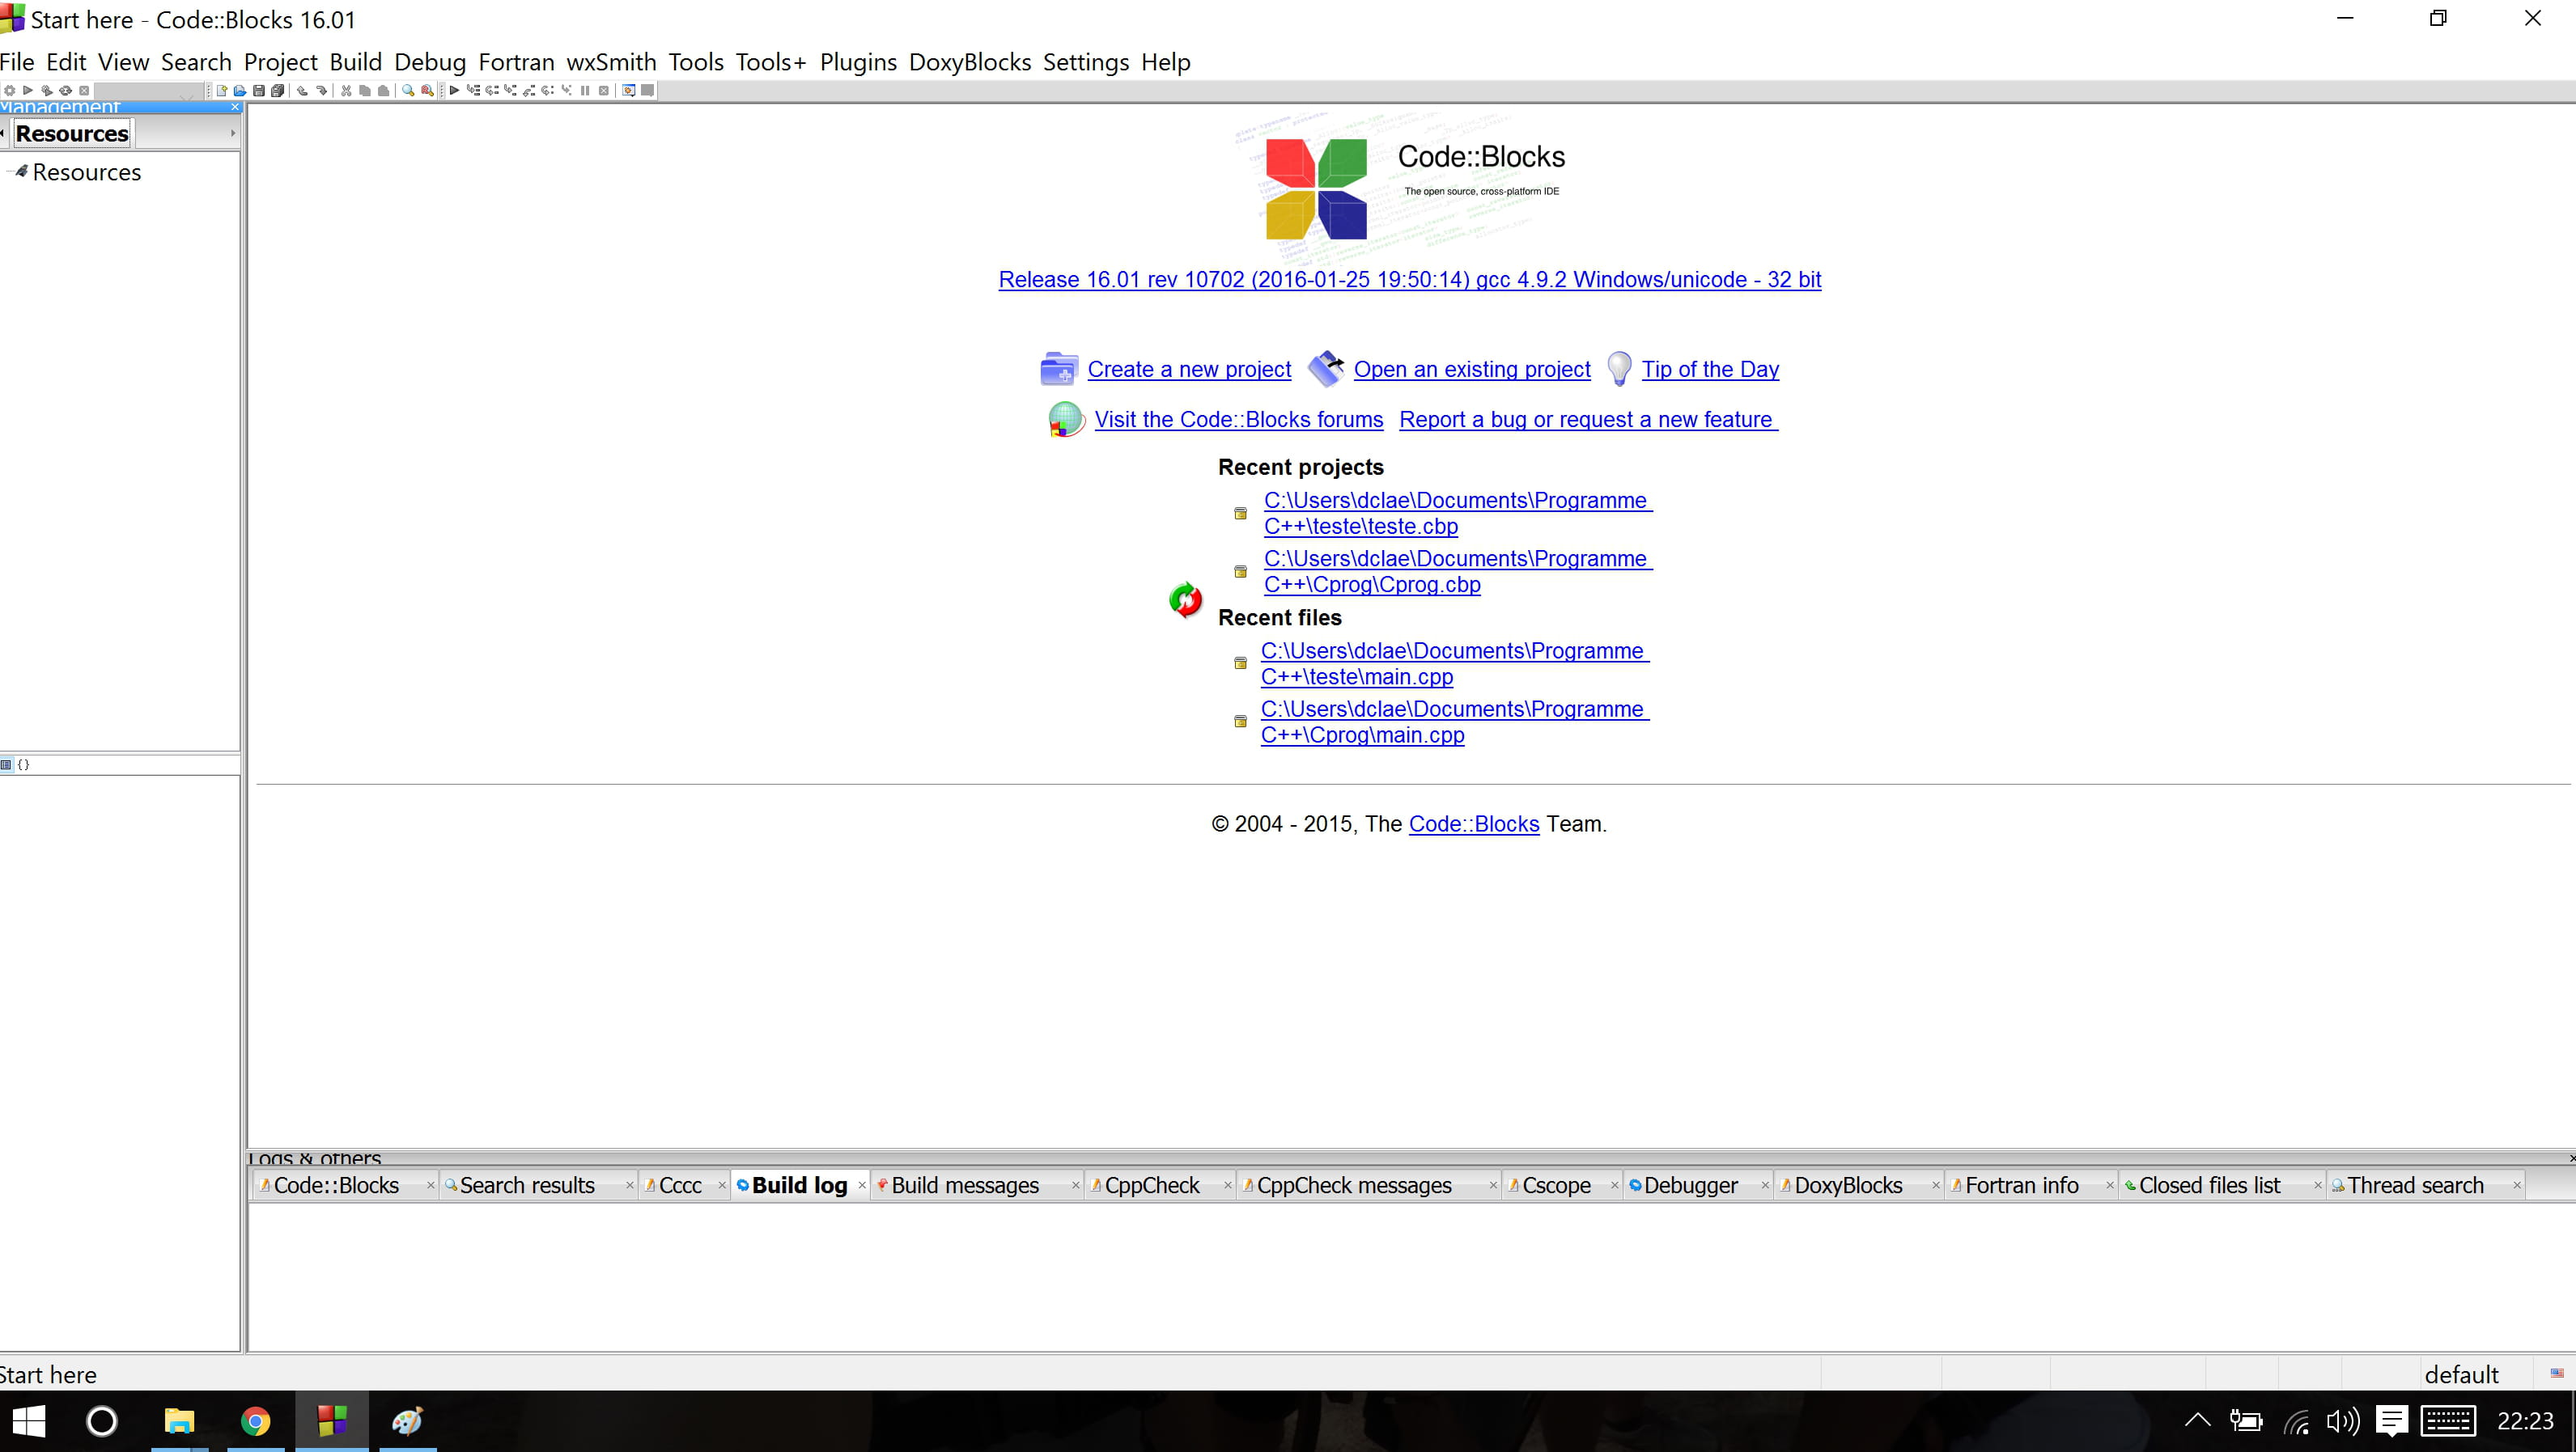Open the Settings menu

click(1086, 62)
